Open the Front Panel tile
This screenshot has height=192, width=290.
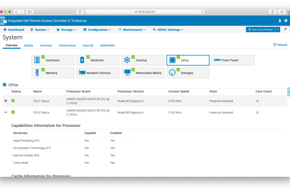(233, 60)
